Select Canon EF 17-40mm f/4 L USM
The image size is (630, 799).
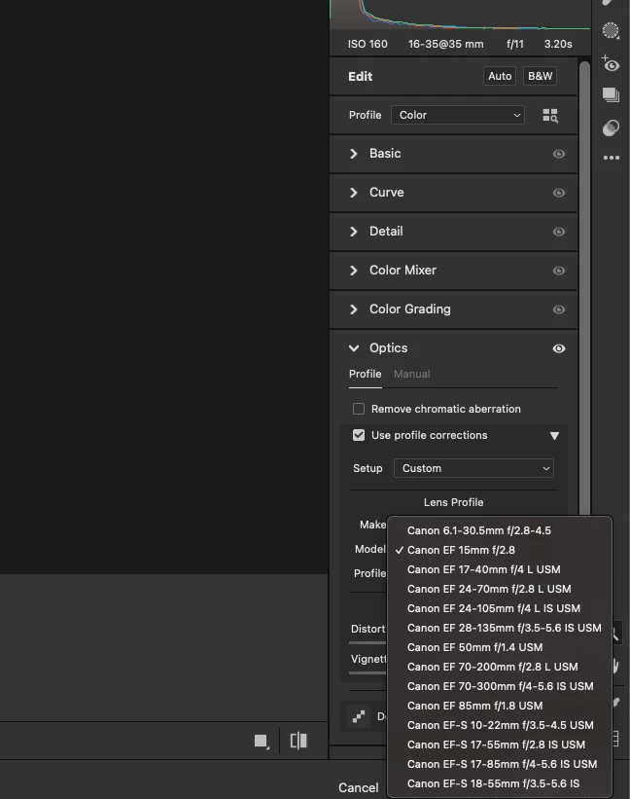[x=499, y=569]
